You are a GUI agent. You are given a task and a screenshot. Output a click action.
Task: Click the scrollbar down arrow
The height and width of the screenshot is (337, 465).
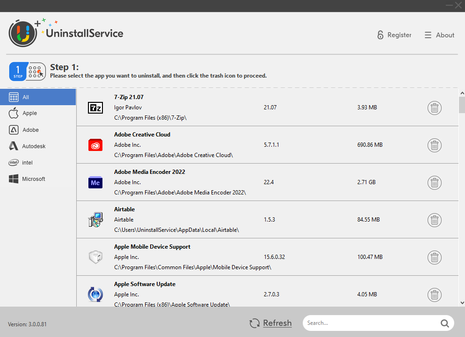[462, 302]
